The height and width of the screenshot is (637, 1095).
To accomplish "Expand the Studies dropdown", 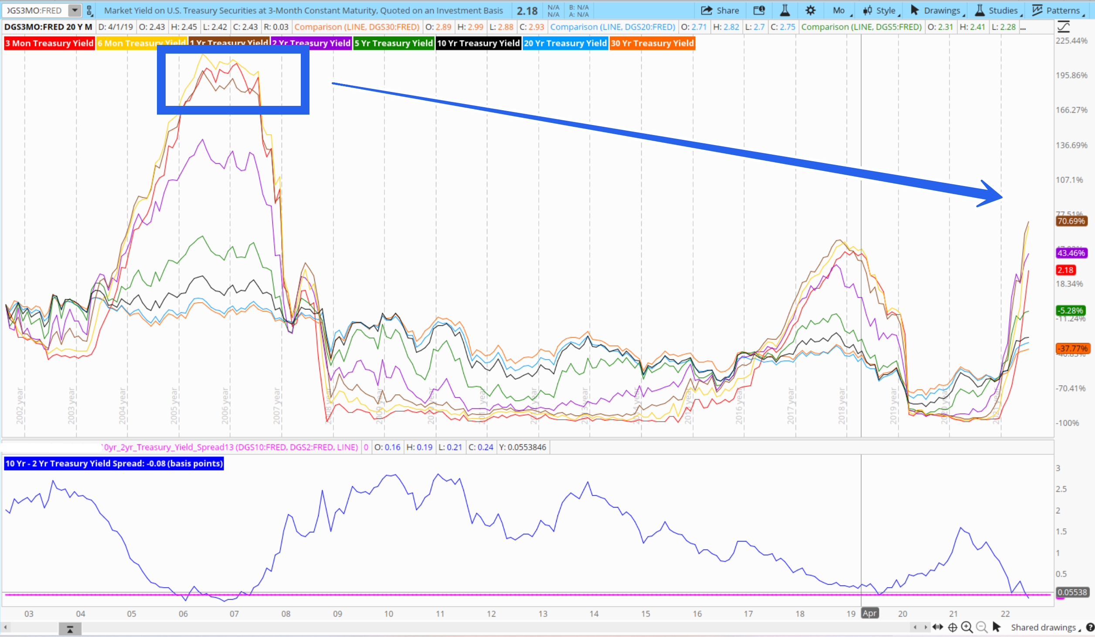I will [998, 10].
